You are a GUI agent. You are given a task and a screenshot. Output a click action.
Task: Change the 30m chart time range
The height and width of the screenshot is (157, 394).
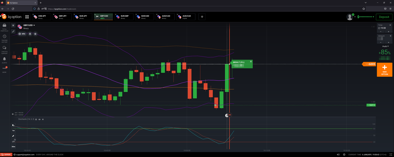coord(13,147)
